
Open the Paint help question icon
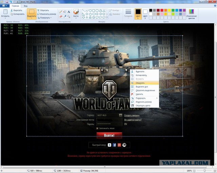pyautogui.click(x=215, y=6)
